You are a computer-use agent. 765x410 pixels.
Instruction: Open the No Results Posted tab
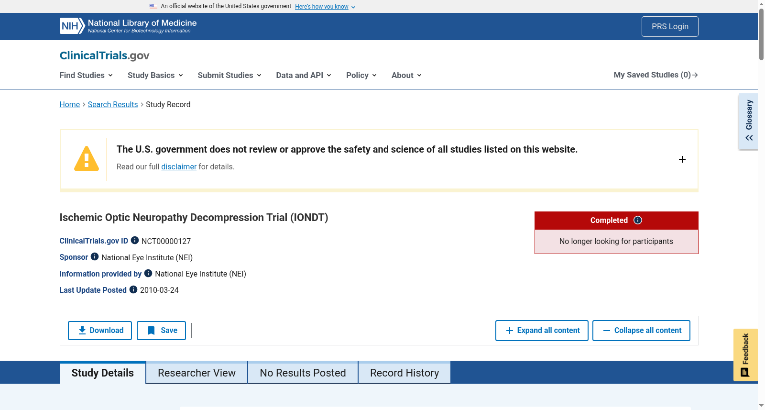303,373
